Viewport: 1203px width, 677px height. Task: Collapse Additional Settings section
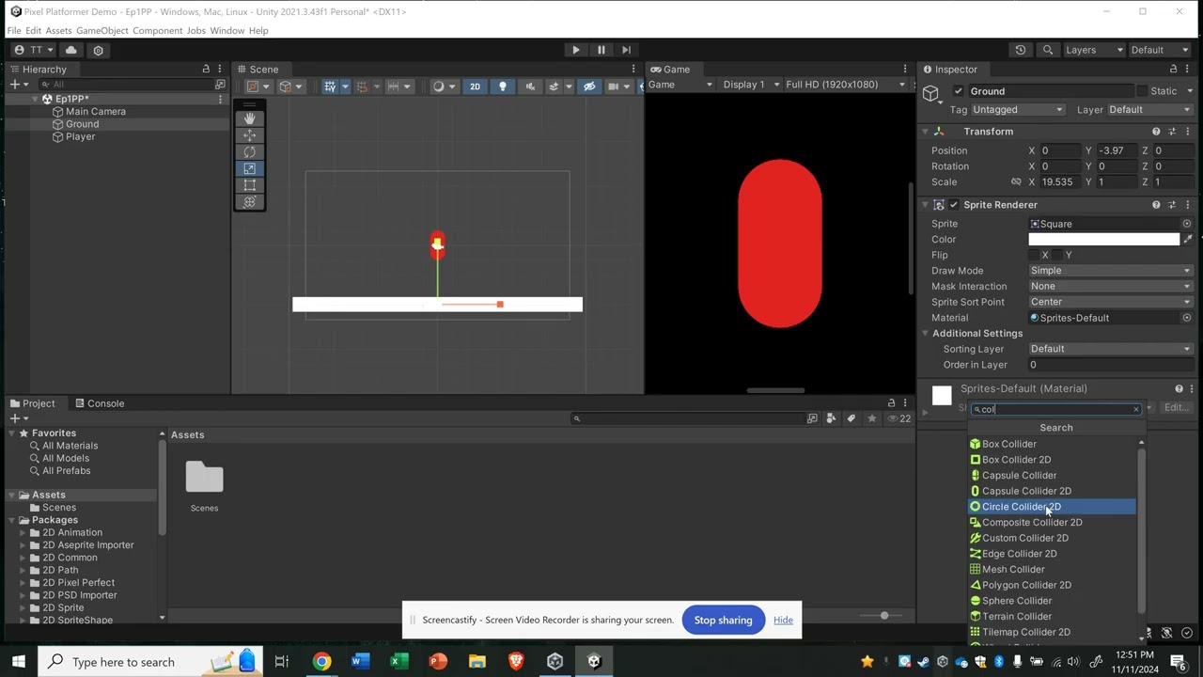coord(925,334)
